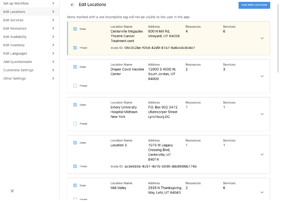This screenshot has height=202, width=282.
Task: Open Edit Inventory in the sidebar
Action: tap(30, 45)
